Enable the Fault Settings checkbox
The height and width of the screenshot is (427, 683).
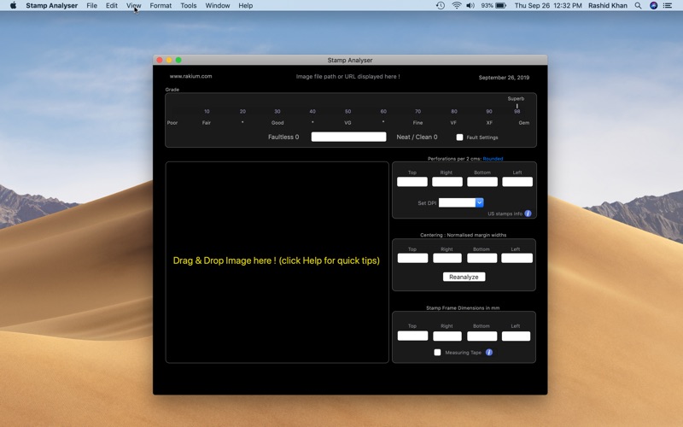click(459, 137)
